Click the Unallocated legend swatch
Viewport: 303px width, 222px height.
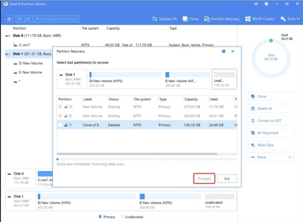(x=122, y=217)
